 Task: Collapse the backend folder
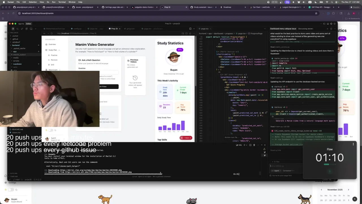(16, 45)
